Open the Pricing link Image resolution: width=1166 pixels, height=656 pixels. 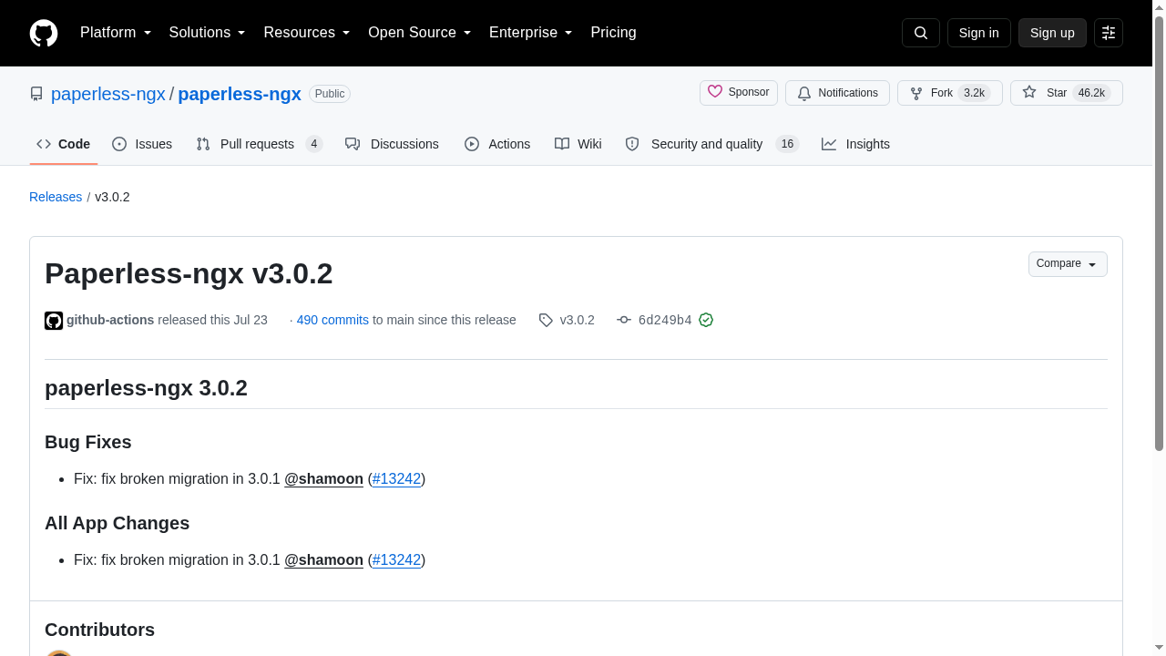[x=613, y=33]
